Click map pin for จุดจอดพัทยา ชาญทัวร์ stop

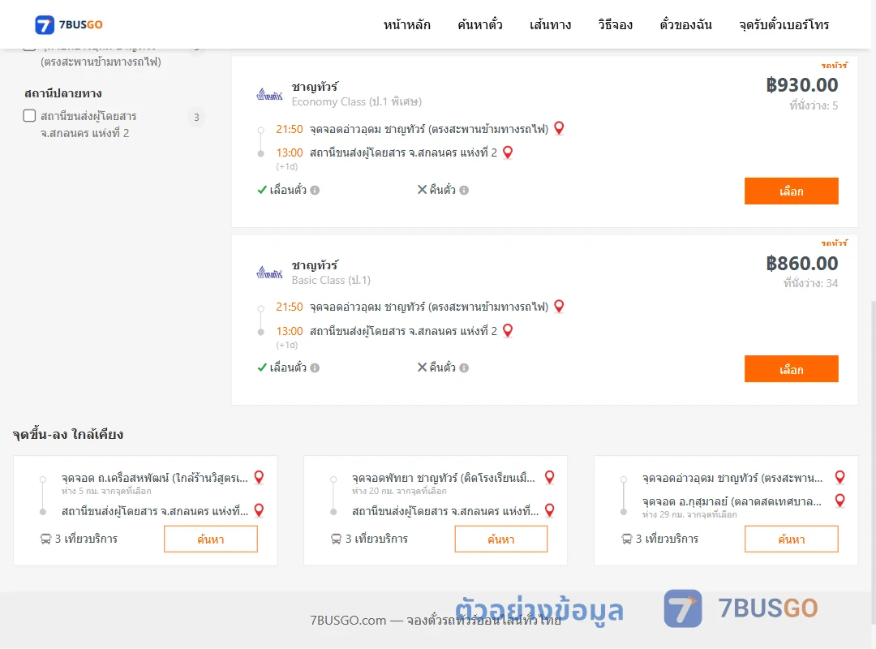tap(550, 477)
